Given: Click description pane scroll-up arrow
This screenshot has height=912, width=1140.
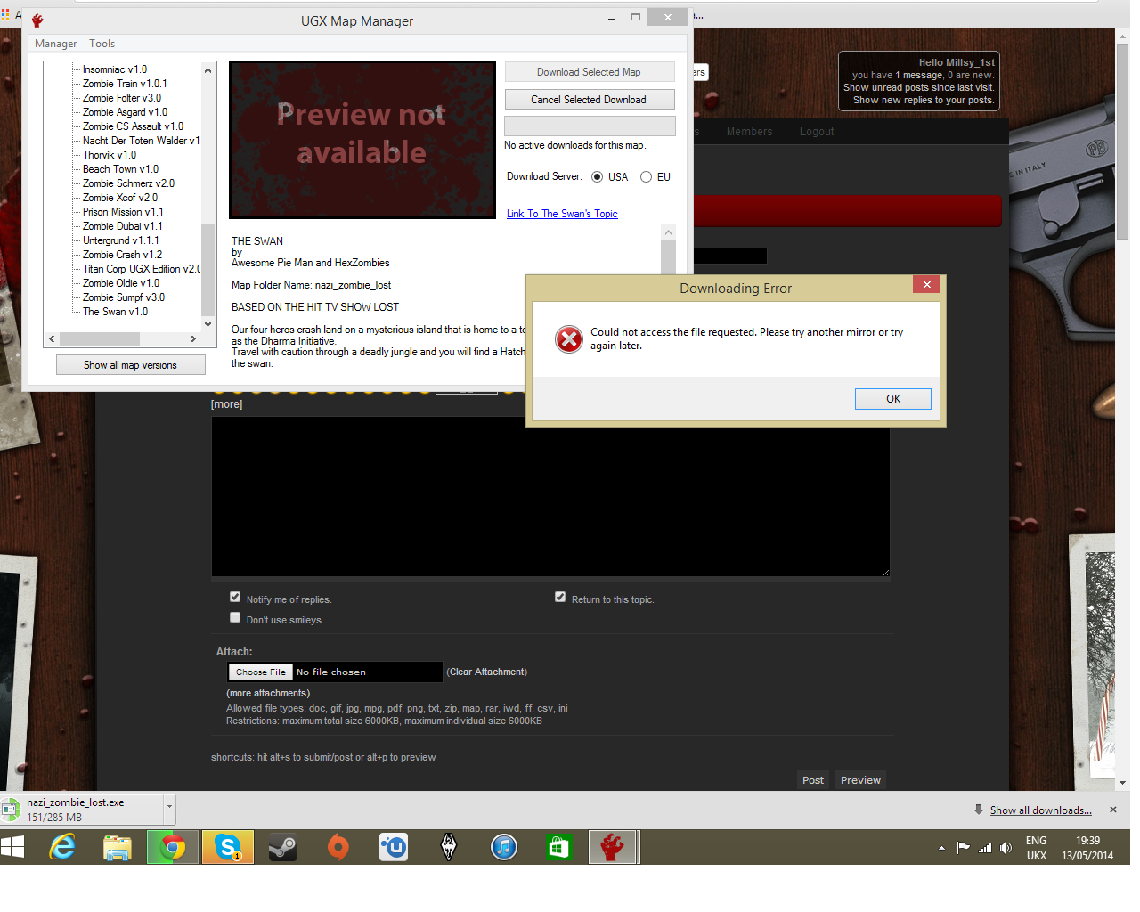Looking at the screenshot, I should (x=668, y=232).
